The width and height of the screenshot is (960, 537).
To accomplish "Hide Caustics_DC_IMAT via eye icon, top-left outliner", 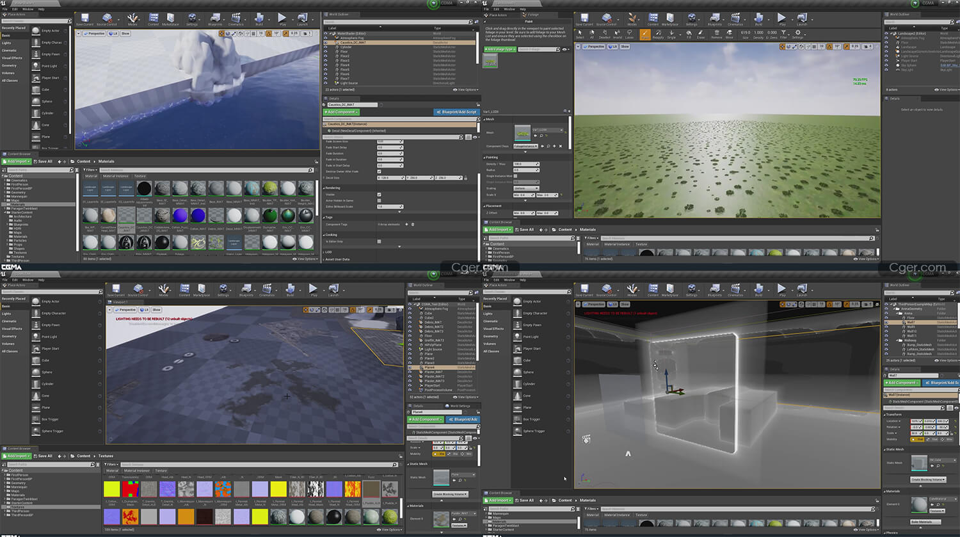I will (x=326, y=42).
